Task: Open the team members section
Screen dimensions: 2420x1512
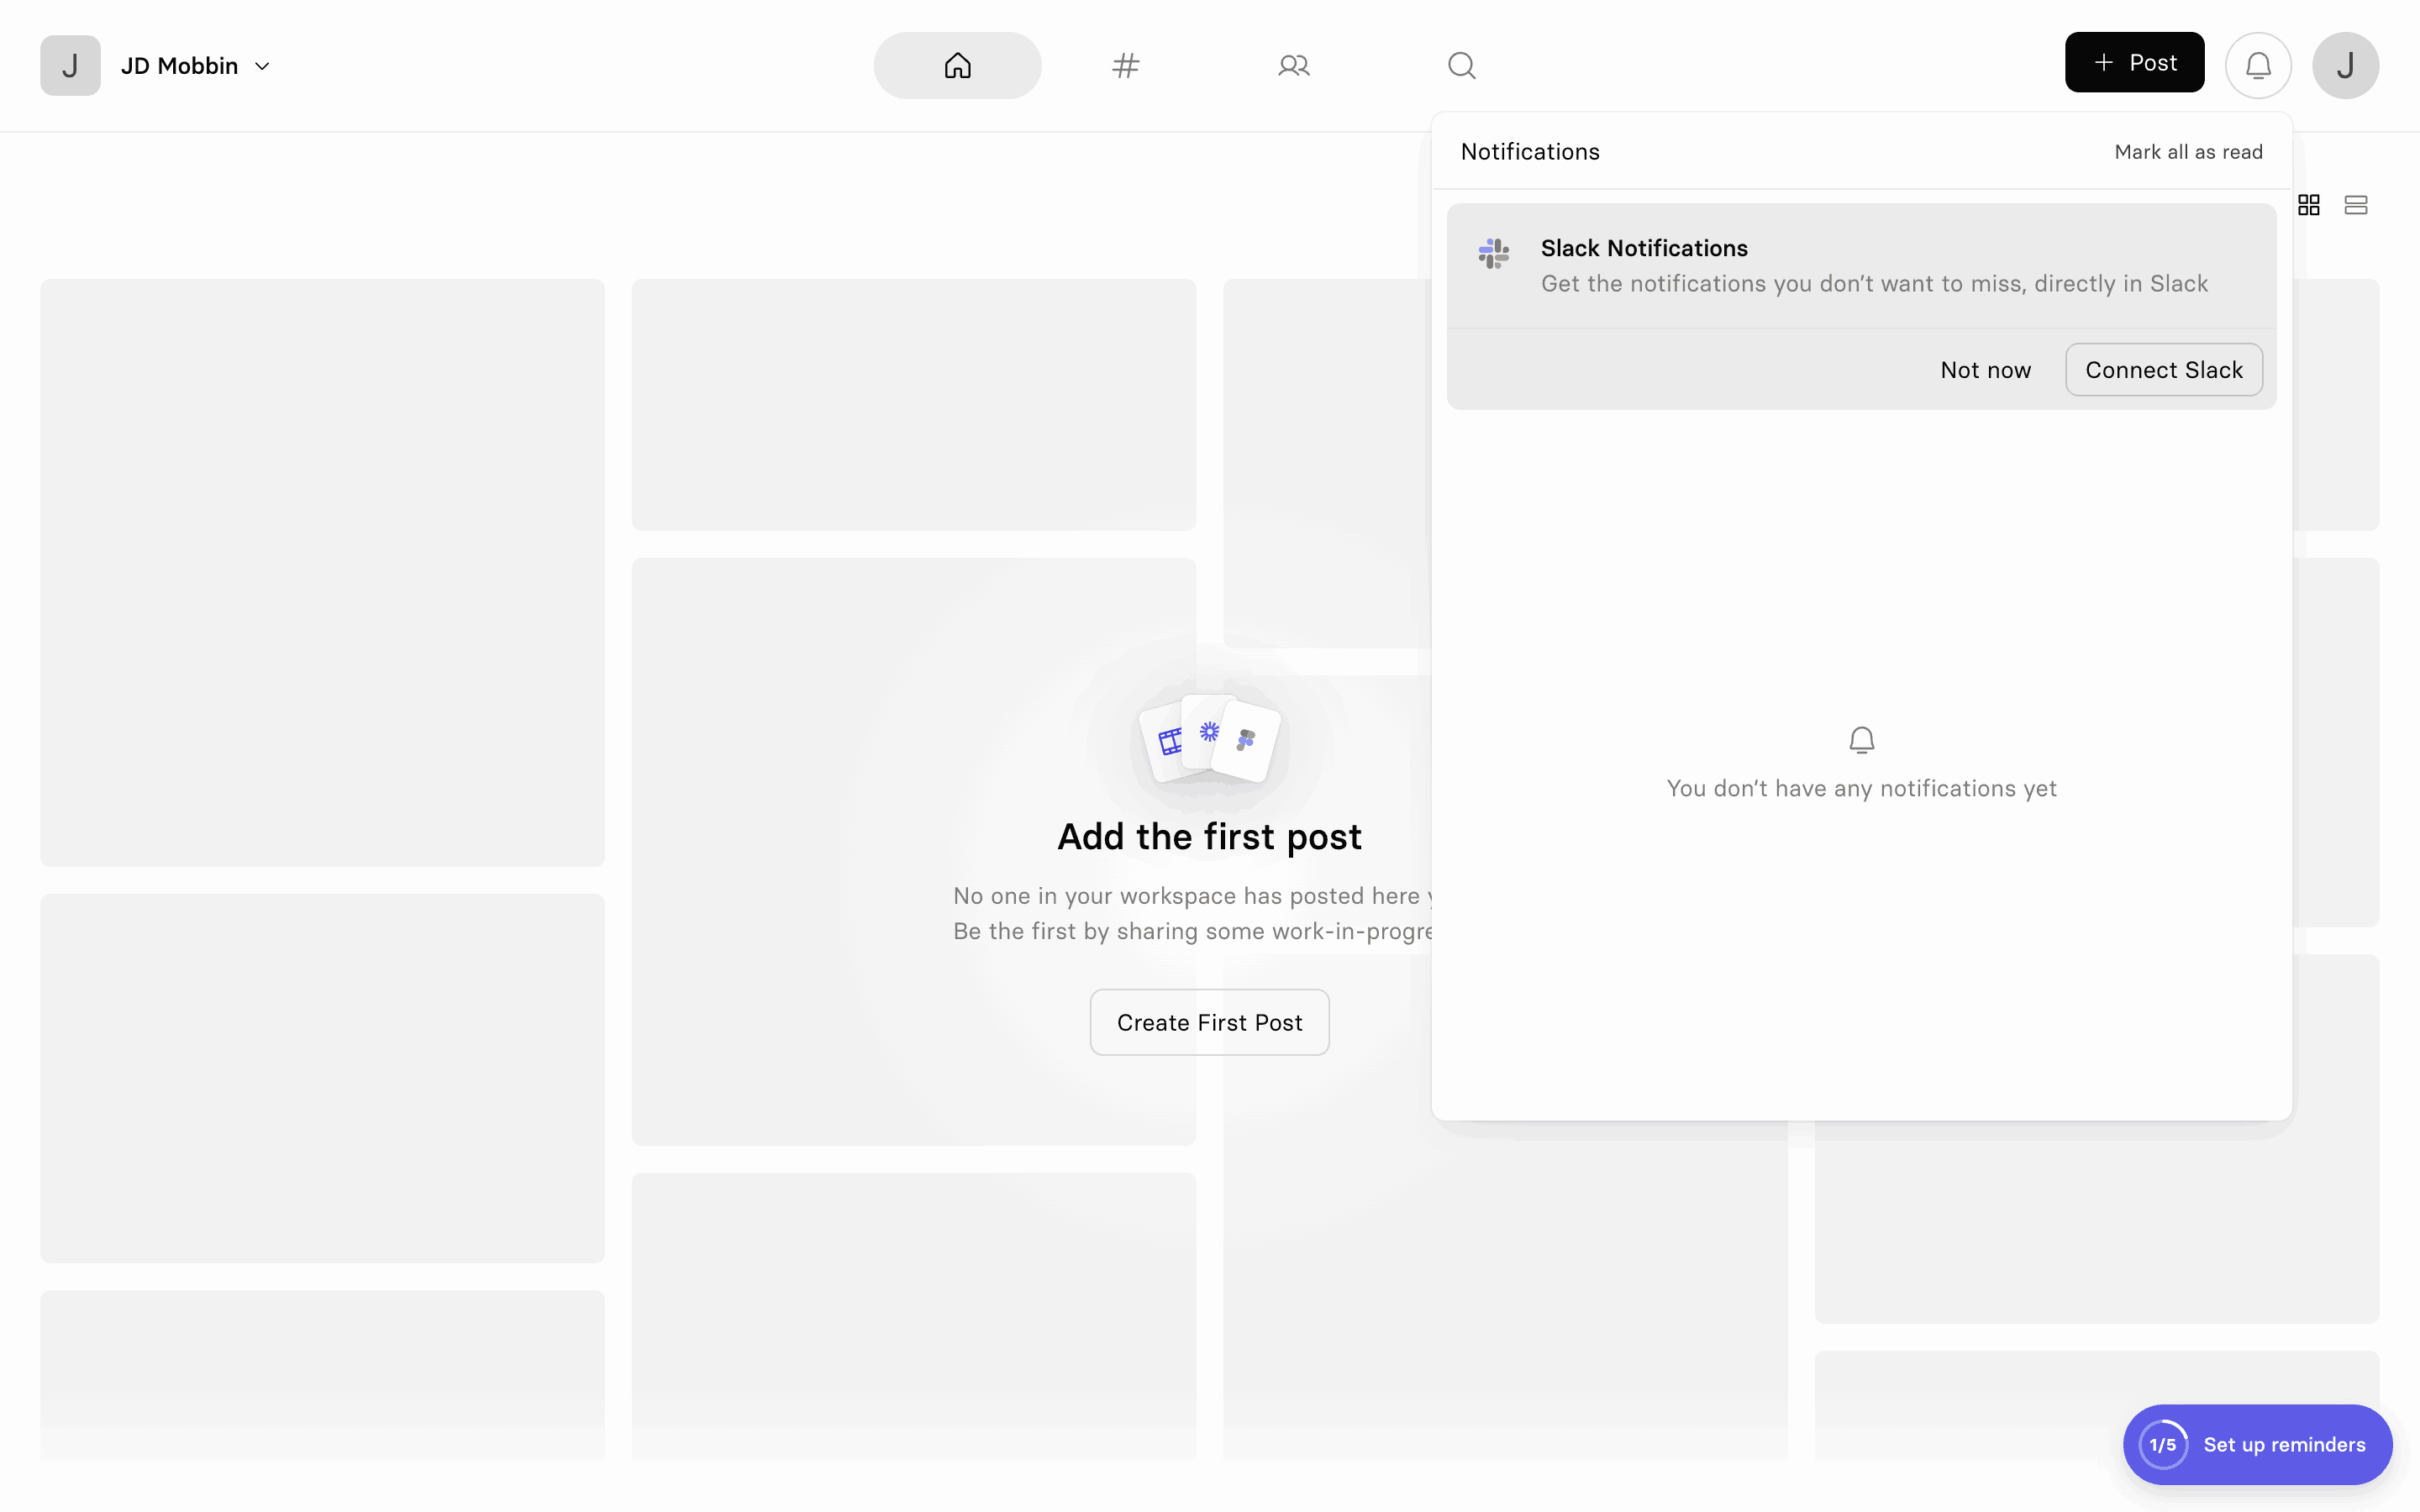Action: [x=1293, y=65]
